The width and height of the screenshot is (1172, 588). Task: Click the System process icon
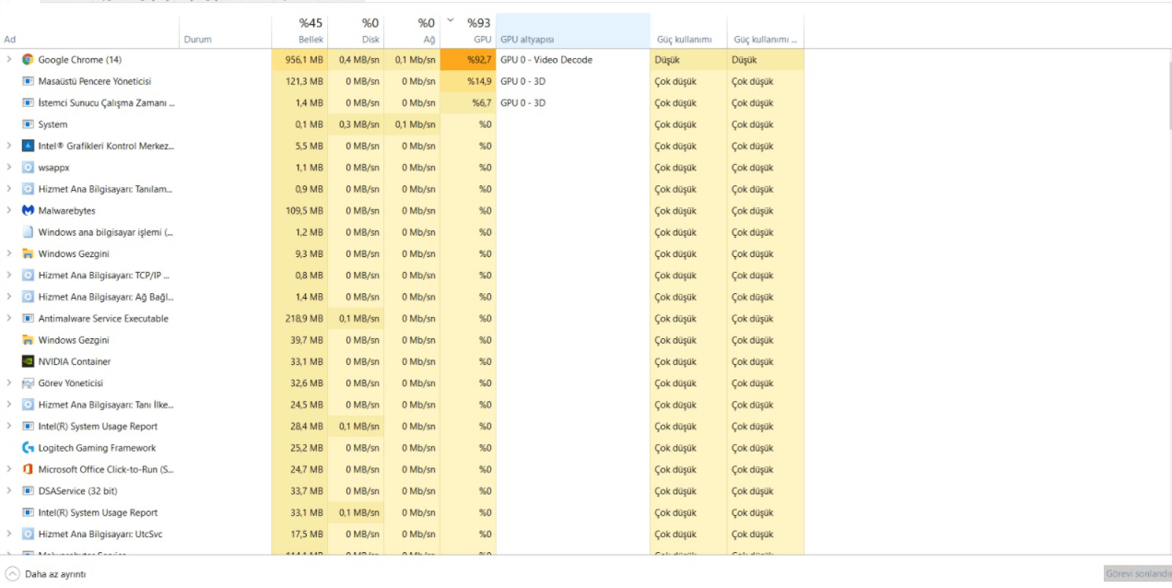(x=28, y=124)
